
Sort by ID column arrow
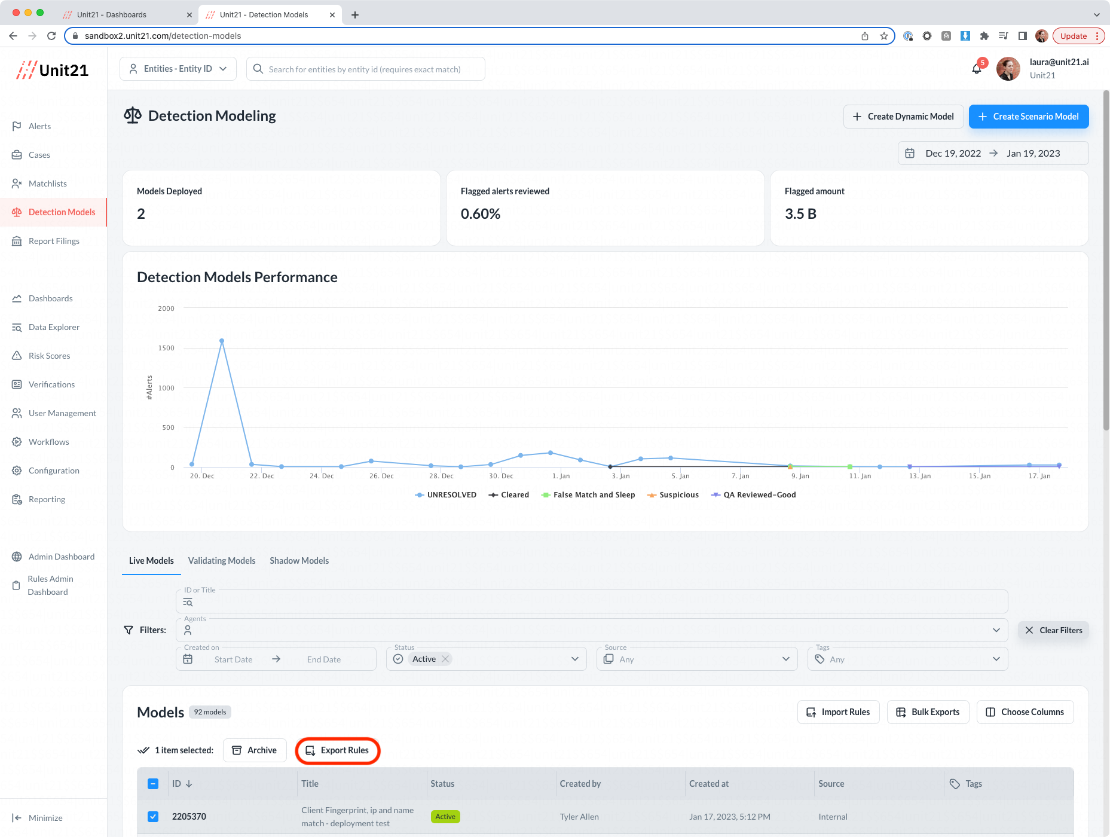[x=189, y=784]
